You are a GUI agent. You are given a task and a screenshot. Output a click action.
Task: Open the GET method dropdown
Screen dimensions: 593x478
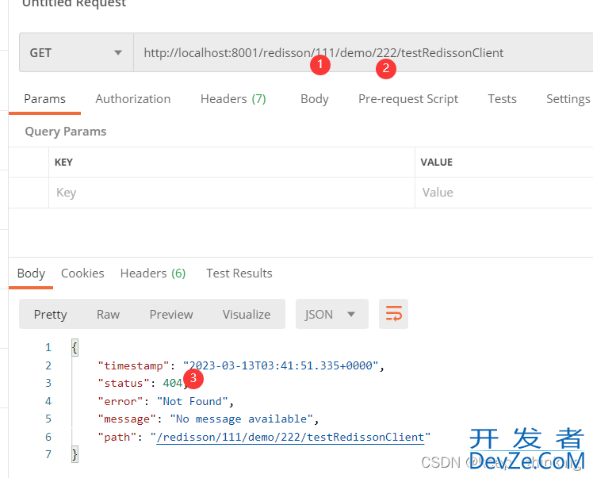pos(76,52)
